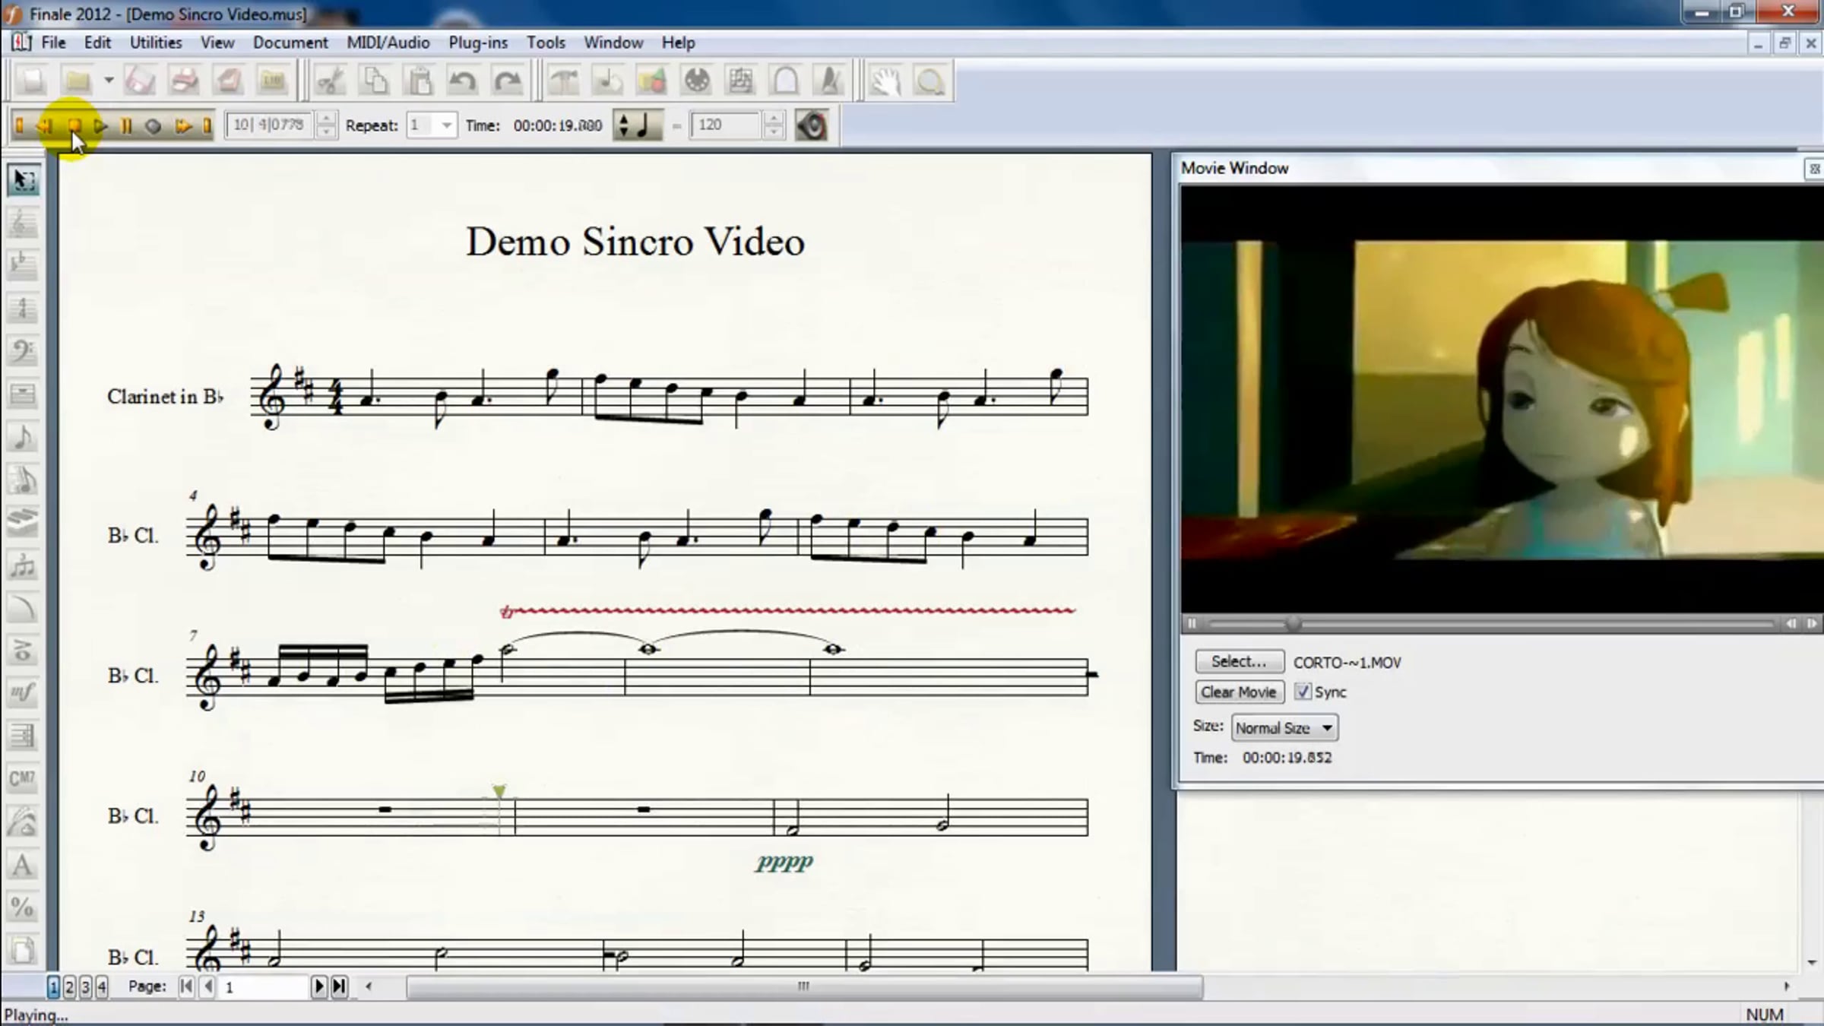Open the dropdown arrow beside Open folder icon

click(x=109, y=81)
